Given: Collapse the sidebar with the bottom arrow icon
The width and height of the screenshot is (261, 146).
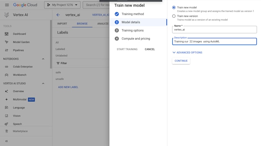Looking at the screenshot, I should (x=6, y=141).
